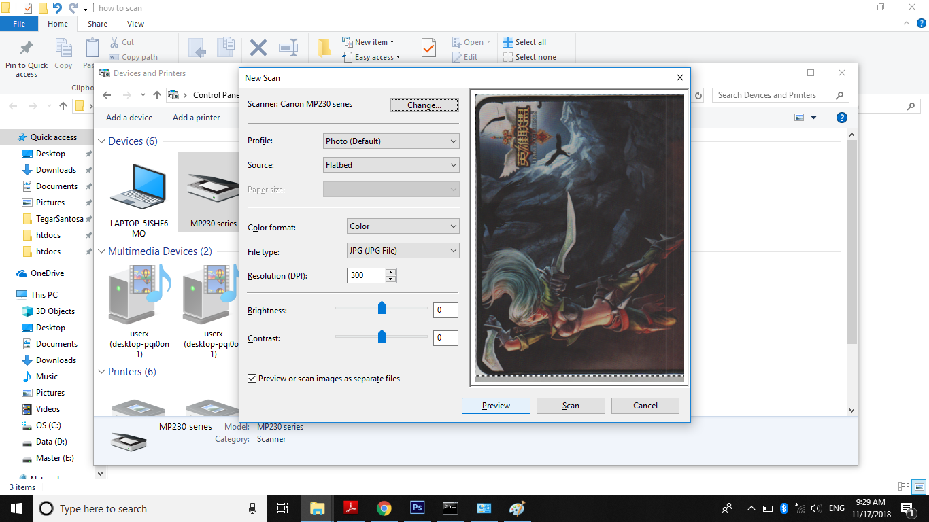This screenshot has height=522, width=929.
Task: Click the Pin to Quick access pushpin icon
Action: [x=26, y=48]
